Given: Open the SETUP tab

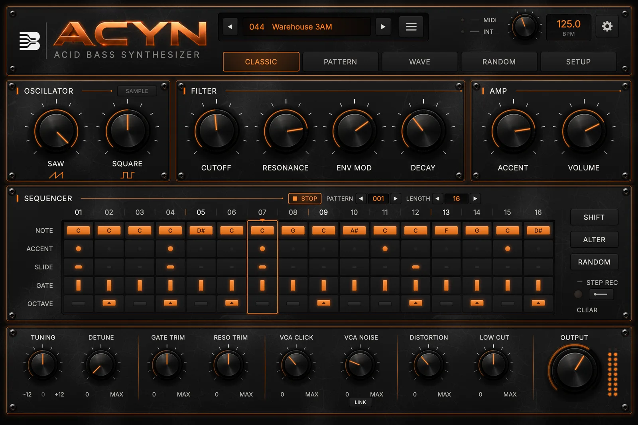Looking at the screenshot, I should pyautogui.click(x=578, y=62).
